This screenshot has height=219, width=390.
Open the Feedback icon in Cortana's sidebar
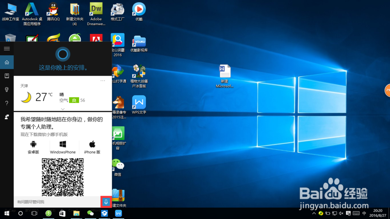coord(7,117)
